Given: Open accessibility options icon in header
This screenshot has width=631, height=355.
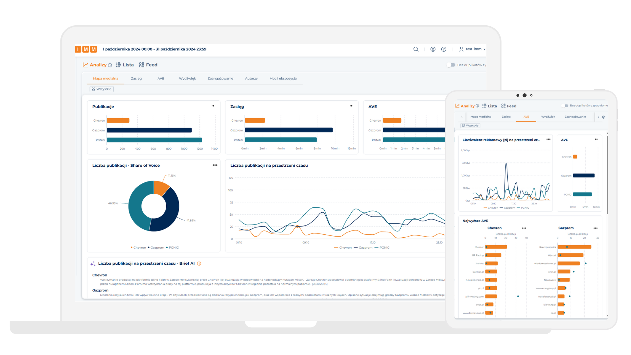Looking at the screenshot, I should coord(433,49).
